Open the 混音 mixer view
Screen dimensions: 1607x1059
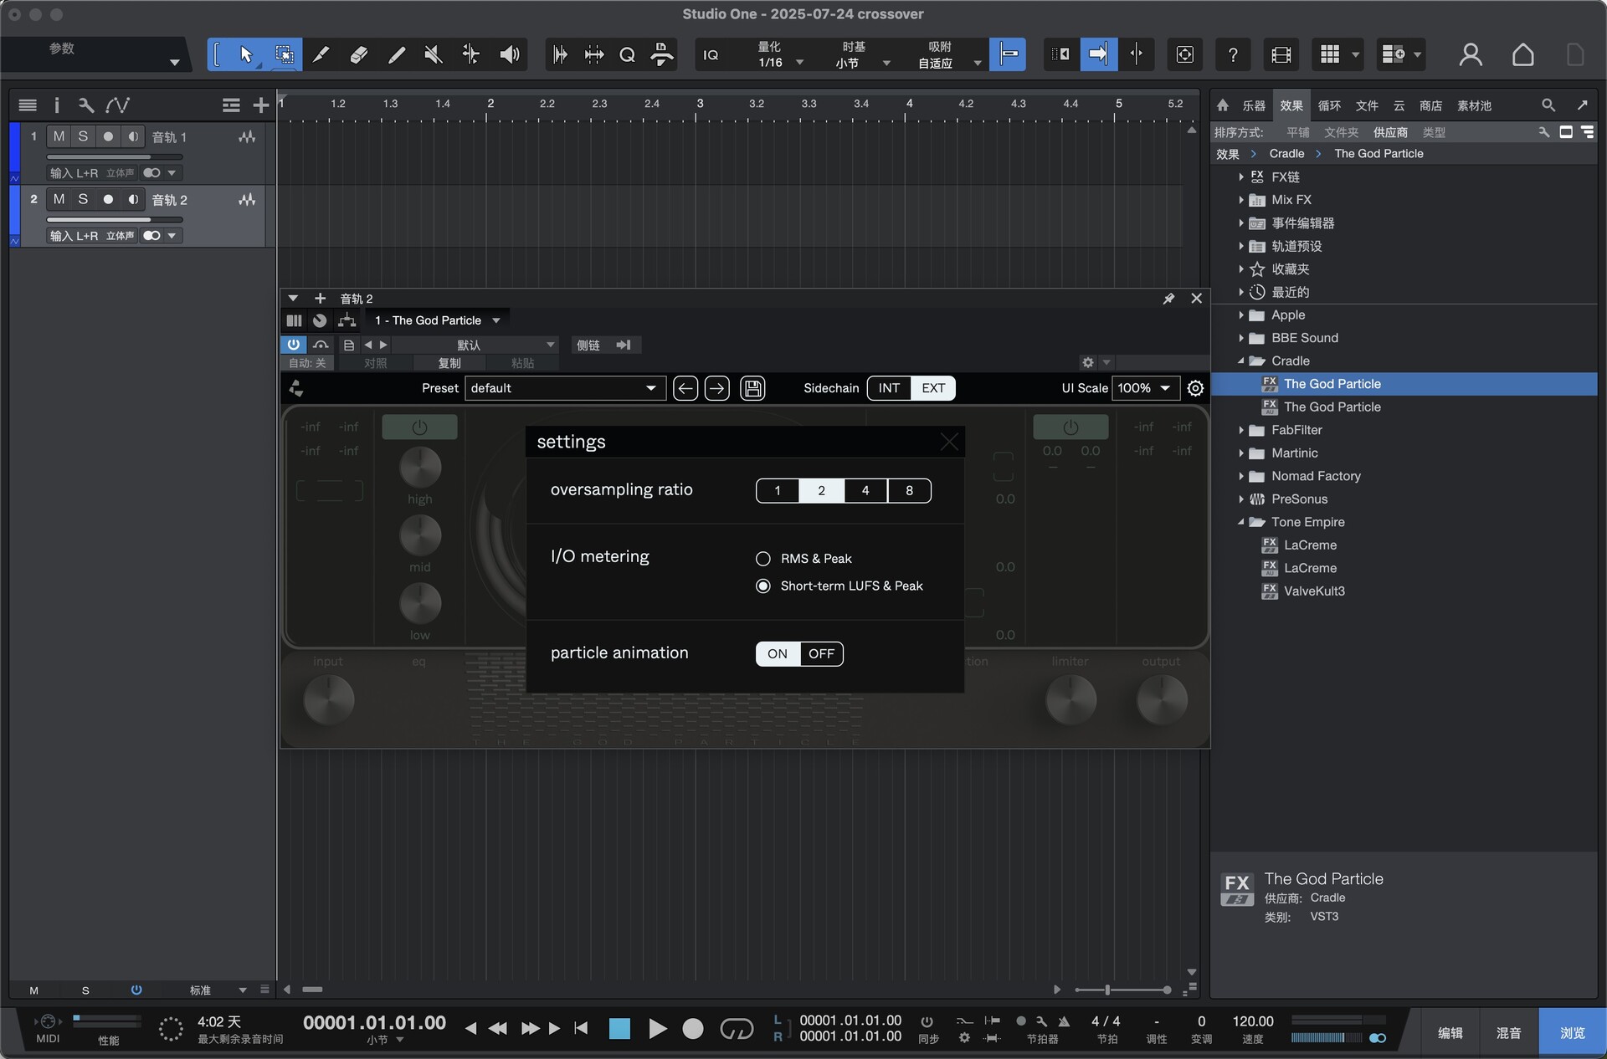coord(1508,1033)
